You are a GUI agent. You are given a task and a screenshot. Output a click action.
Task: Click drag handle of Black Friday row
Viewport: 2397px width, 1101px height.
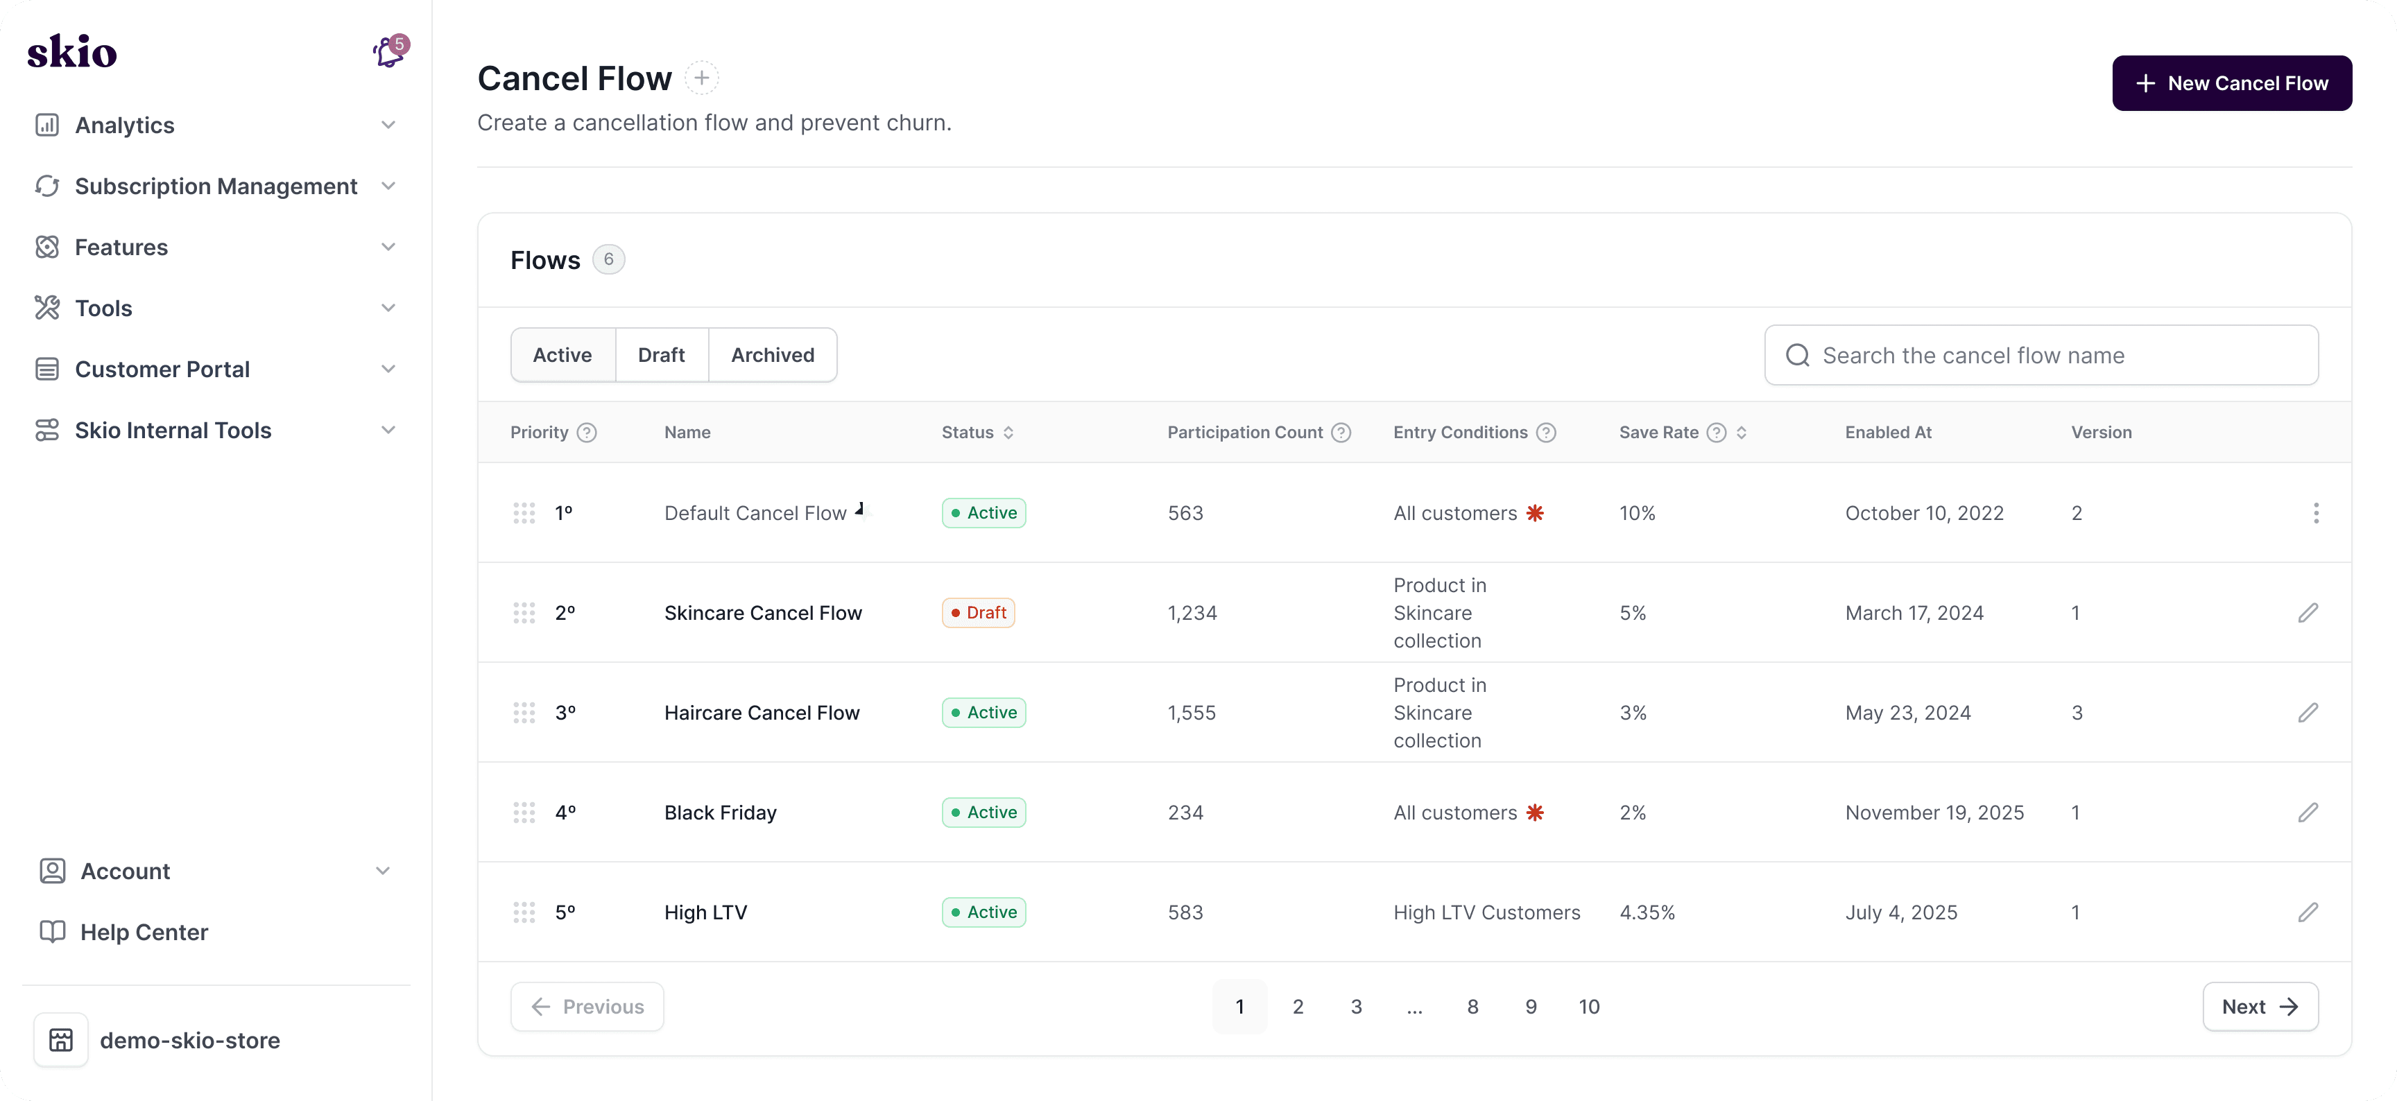(524, 813)
